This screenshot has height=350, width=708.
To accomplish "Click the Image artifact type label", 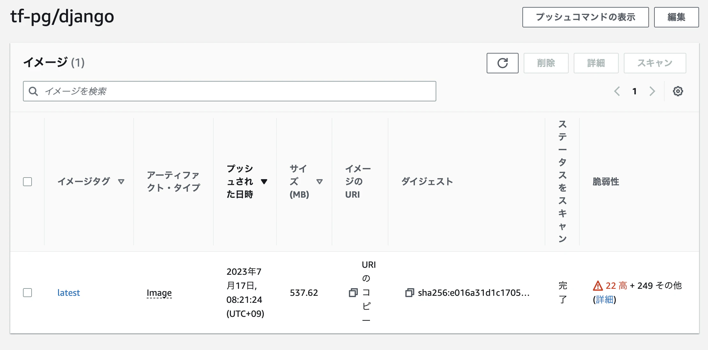I will pos(159,293).
